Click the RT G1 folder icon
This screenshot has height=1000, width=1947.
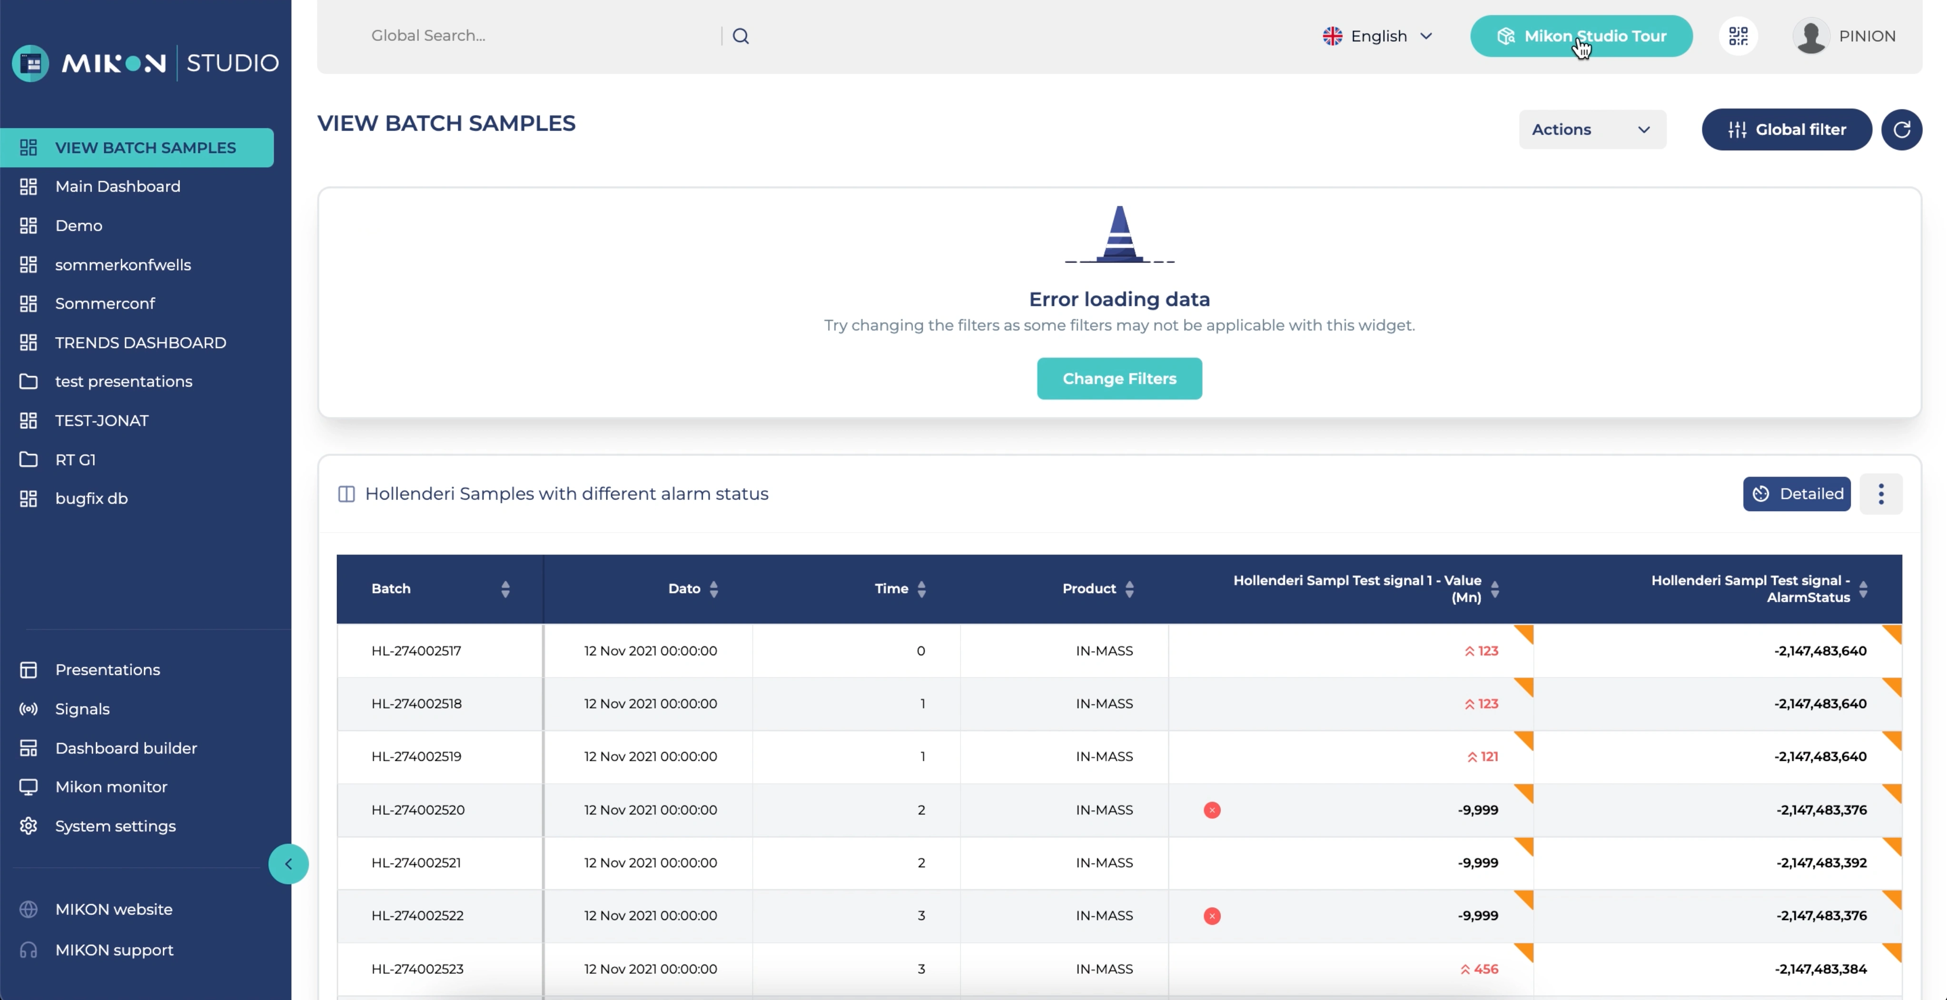click(x=29, y=460)
